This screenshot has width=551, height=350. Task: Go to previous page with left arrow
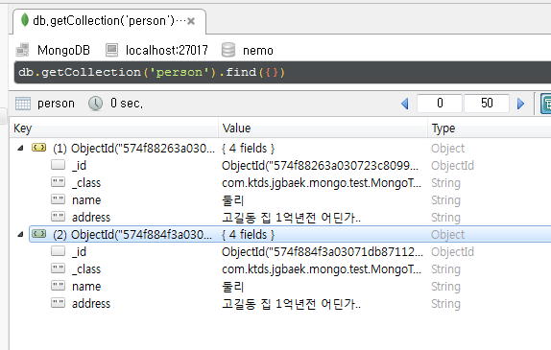(x=405, y=104)
